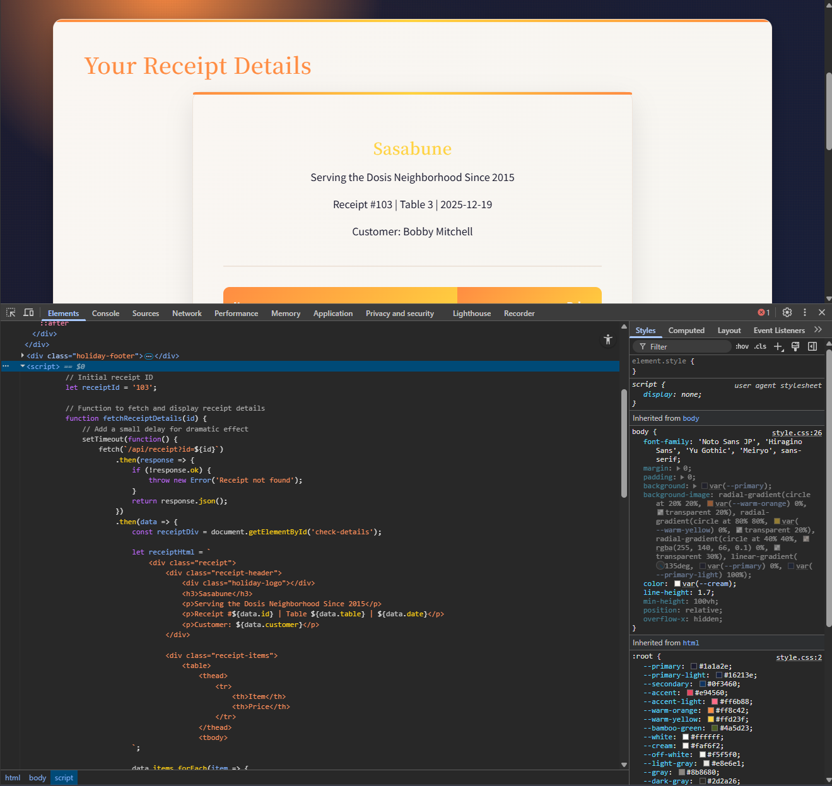Viewport: 832px width, 786px height.
Task: Open the Customize DevTools three-dot menu
Action: tap(804, 312)
